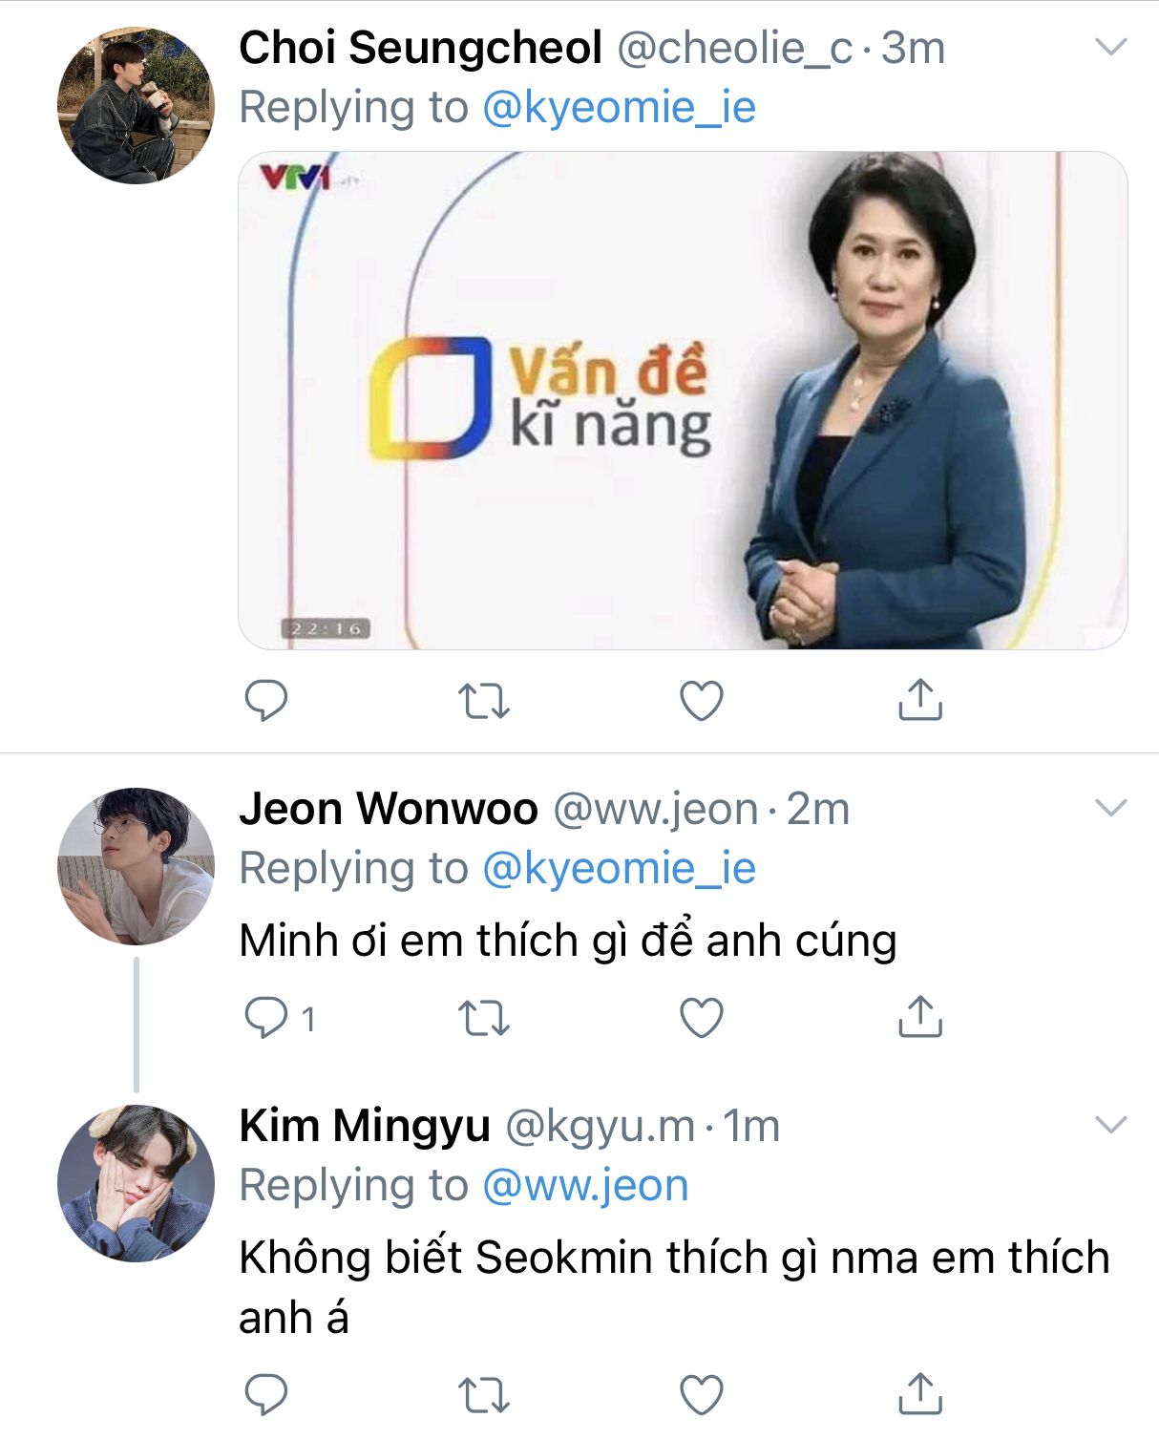Share Kim Mingyu's tweet
Viewport: 1159px width, 1439px height.
[920, 1393]
